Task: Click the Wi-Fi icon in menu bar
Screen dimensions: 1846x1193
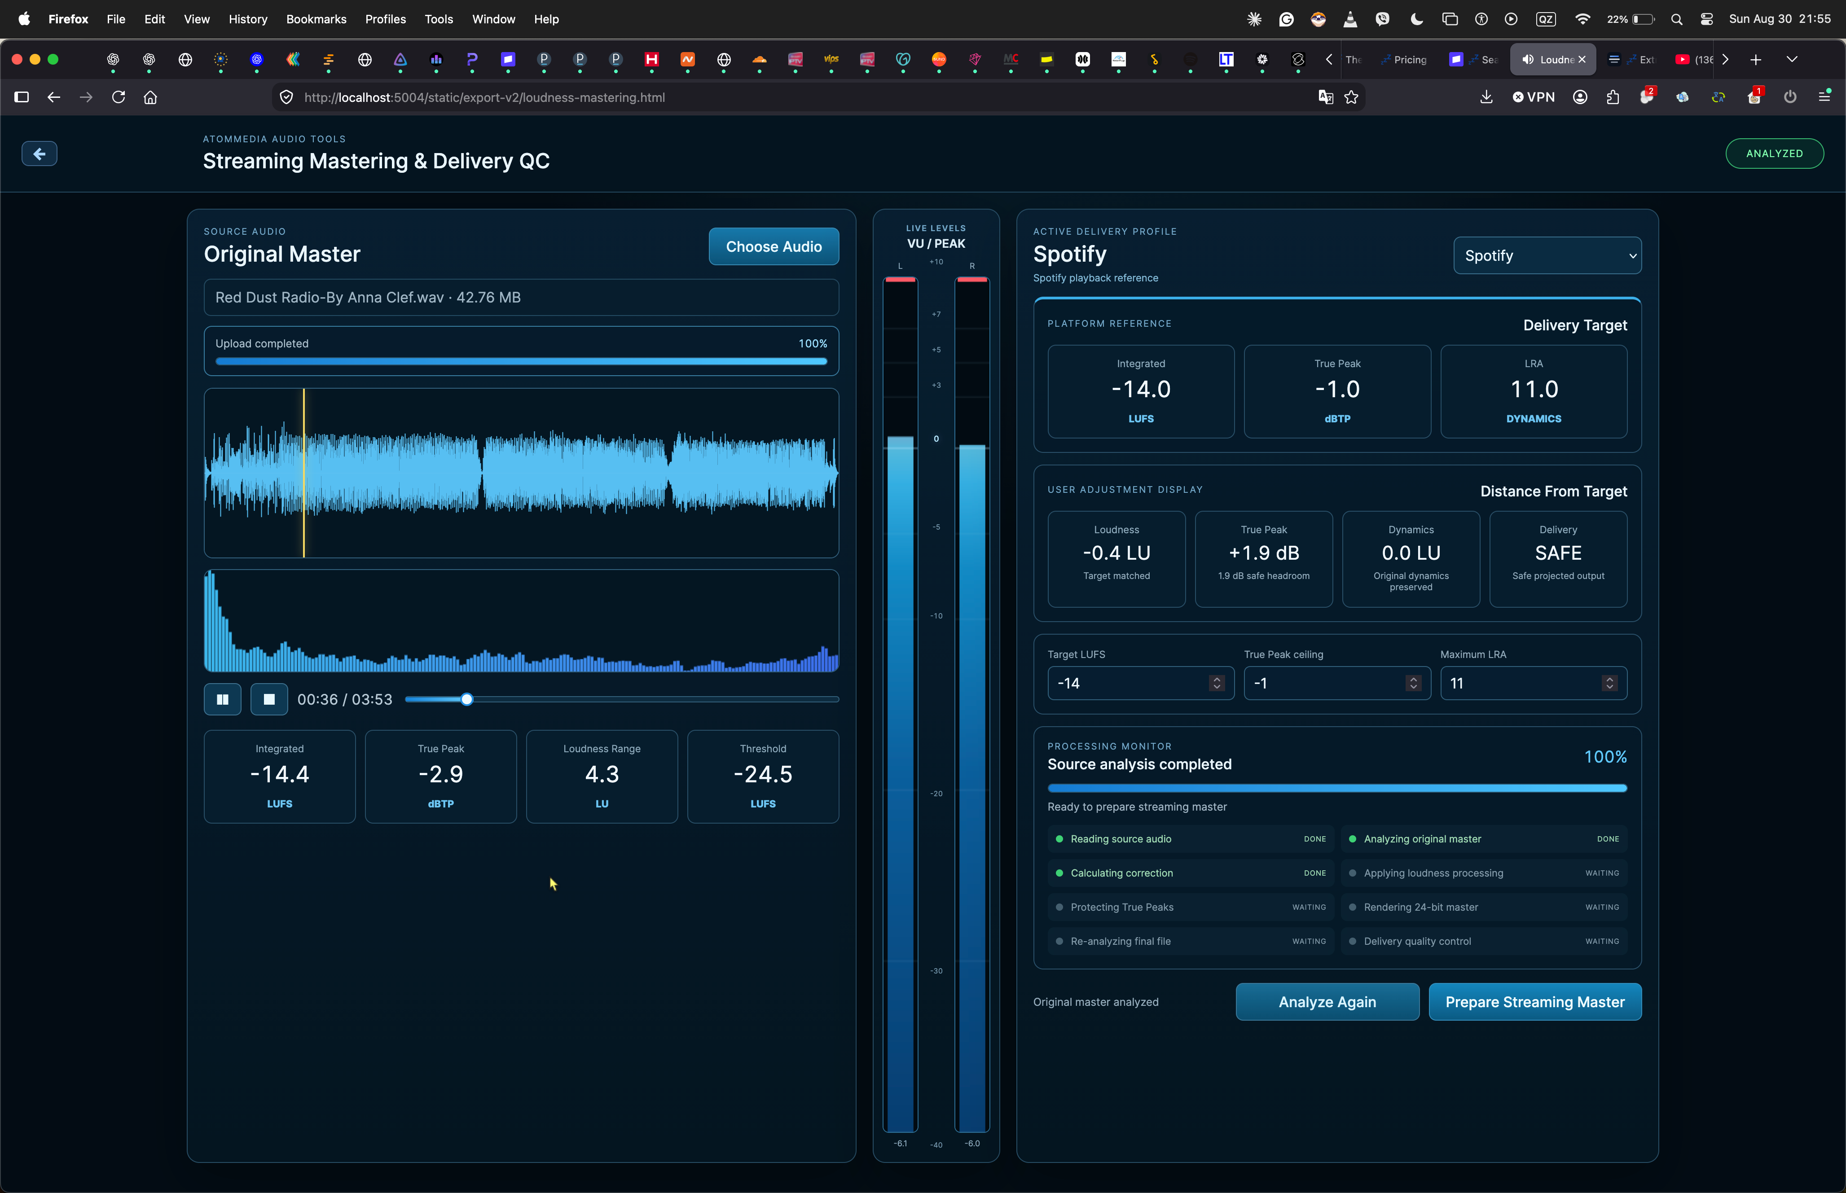Action: [1582, 19]
